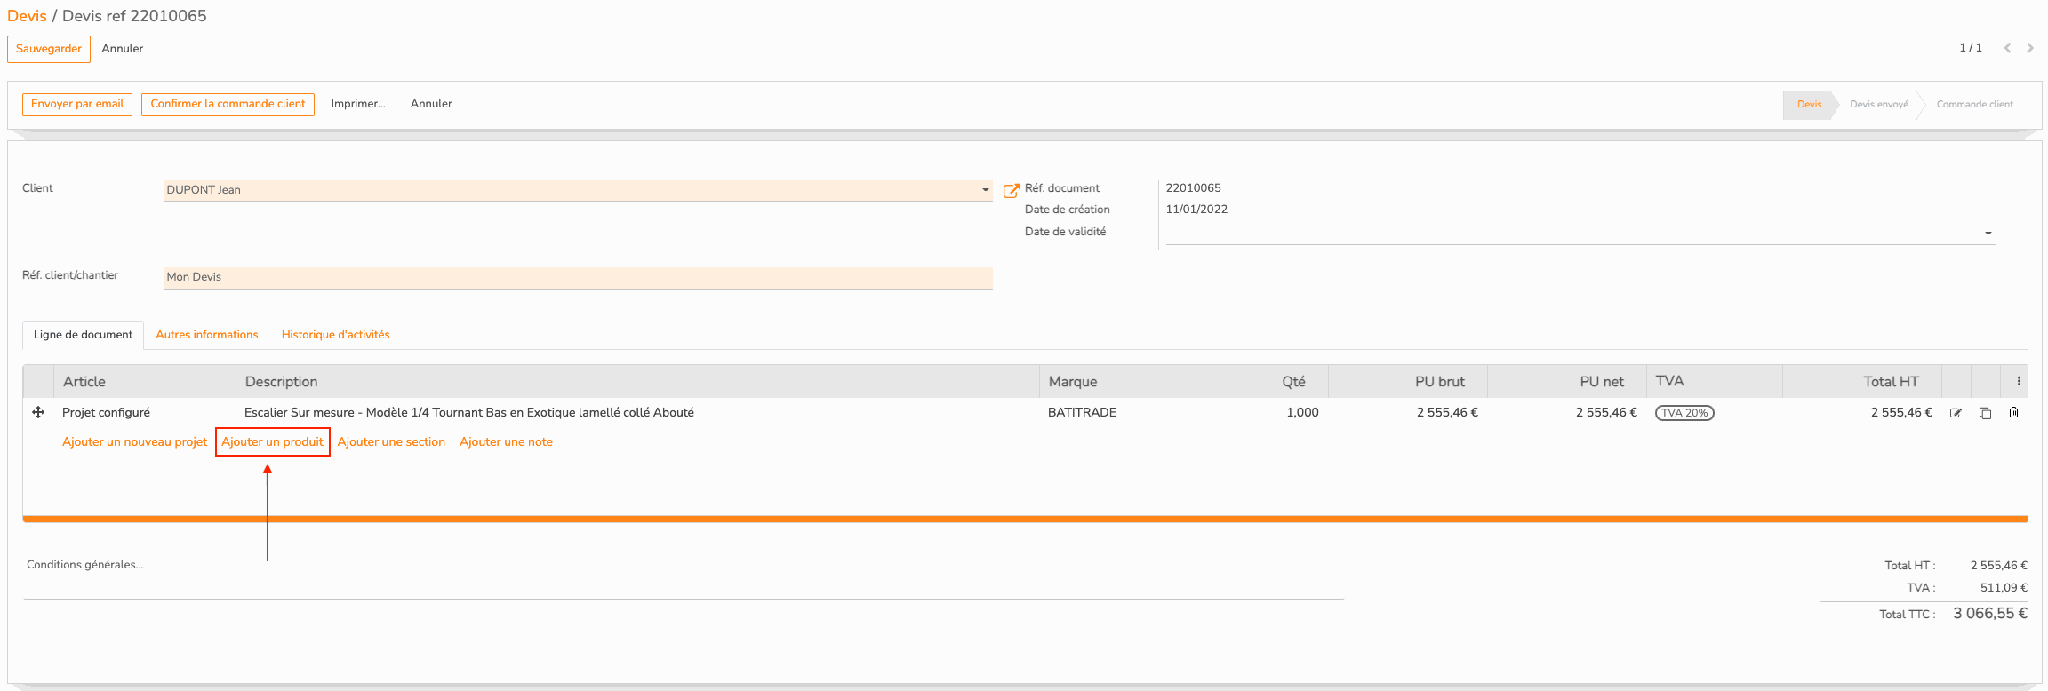Open the Date de validité dropdown
This screenshot has height=691, width=2048.
(1988, 234)
